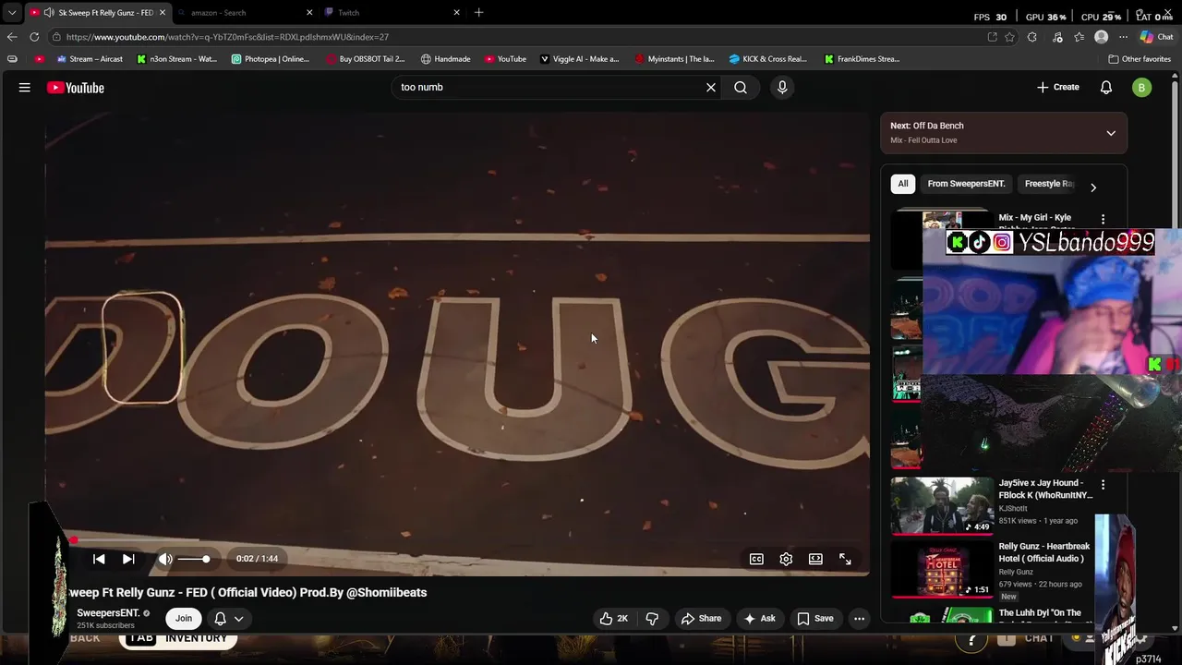Open the Ask button
The image size is (1182, 665).
click(759, 619)
